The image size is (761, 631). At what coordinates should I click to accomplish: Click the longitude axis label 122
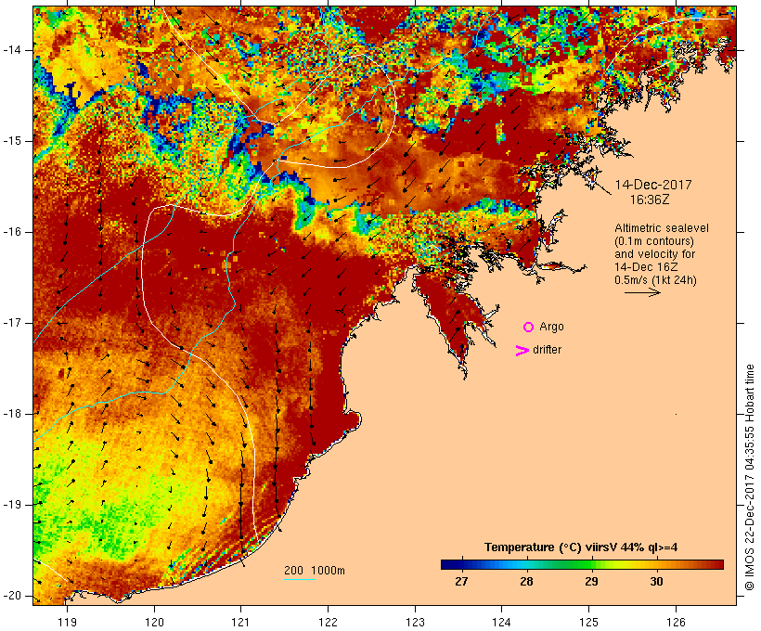pyautogui.click(x=329, y=622)
